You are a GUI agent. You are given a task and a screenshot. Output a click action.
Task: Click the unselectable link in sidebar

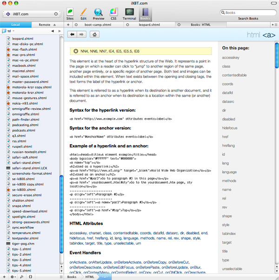point(232,269)
